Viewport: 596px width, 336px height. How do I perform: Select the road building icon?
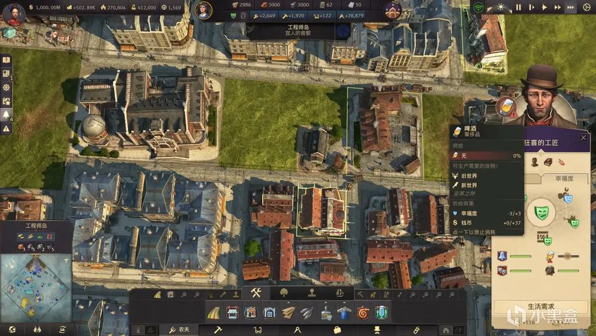[214, 313]
